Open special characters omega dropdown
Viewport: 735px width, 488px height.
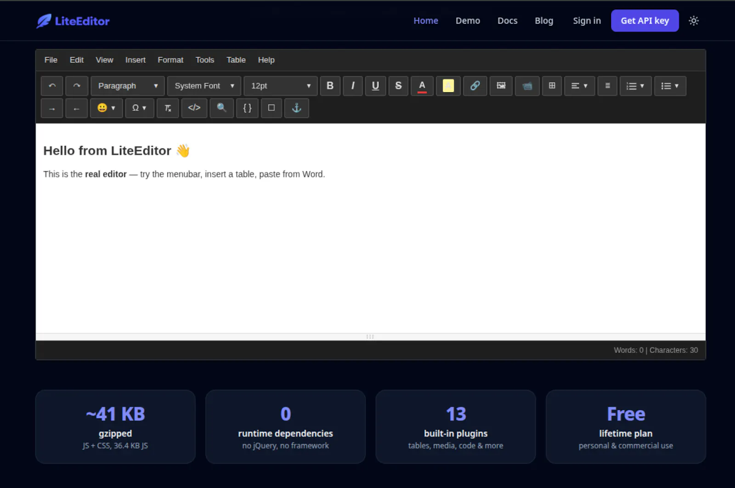140,108
